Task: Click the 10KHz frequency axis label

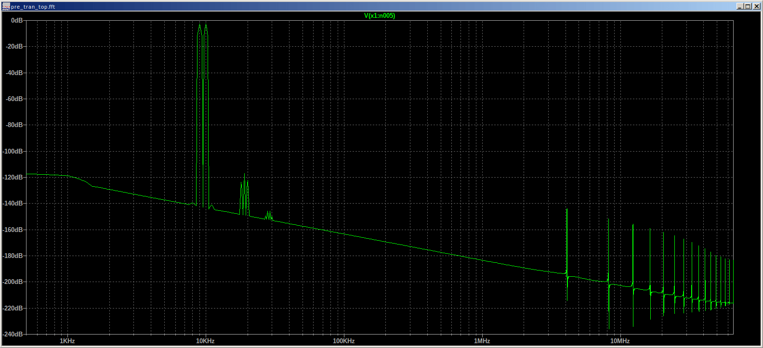Action: tap(205, 341)
